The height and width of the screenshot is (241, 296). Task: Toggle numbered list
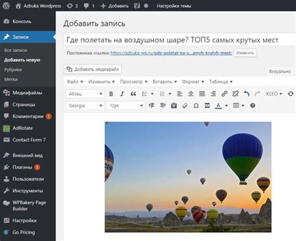coord(162,94)
